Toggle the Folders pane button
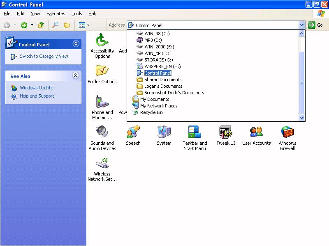Image resolution: width=329 pixels, height=246 pixels. 67,25
